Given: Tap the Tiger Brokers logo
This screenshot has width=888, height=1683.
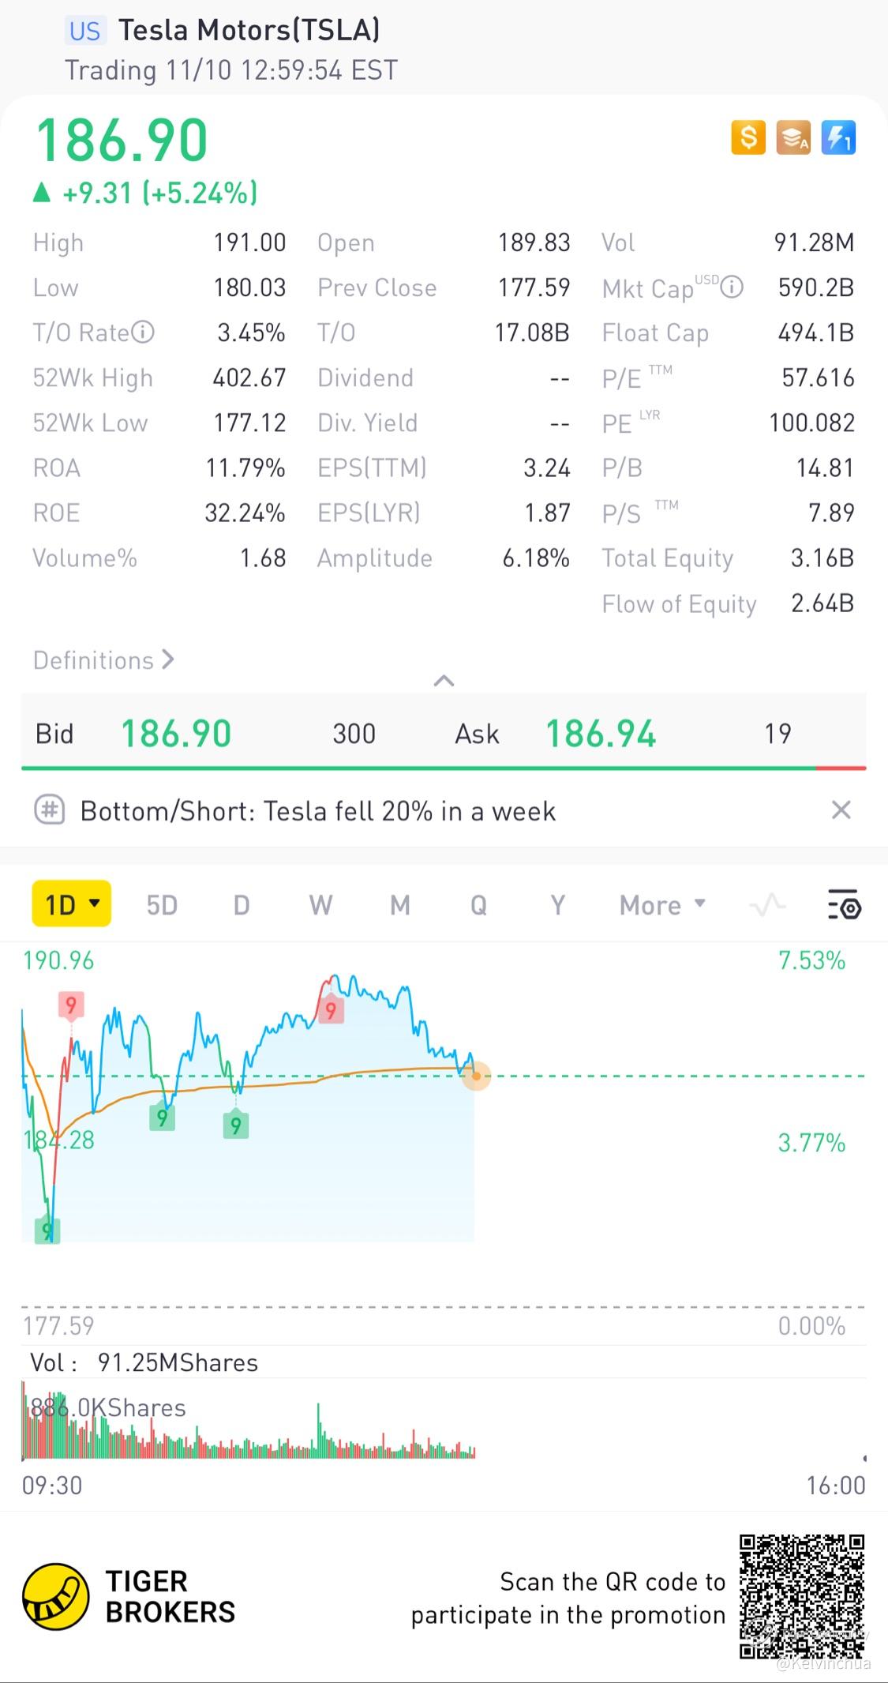Looking at the screenshot, I should (55, 1596).
